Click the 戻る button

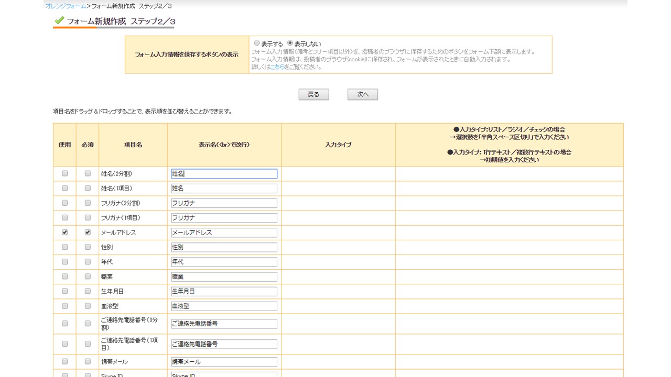point(313,94)
